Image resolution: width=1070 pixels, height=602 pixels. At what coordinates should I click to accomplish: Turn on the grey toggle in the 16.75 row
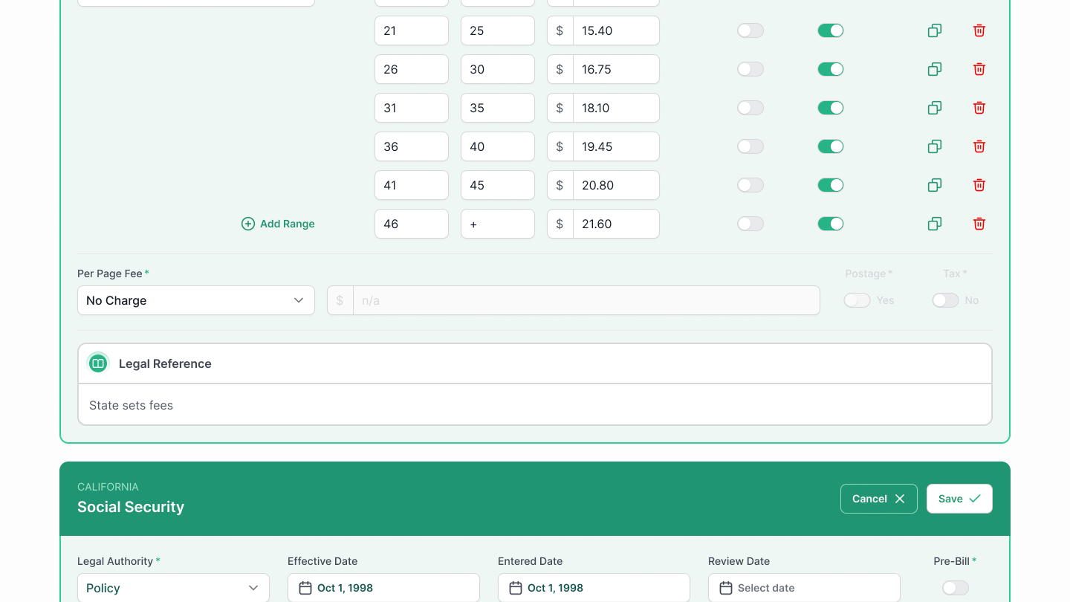[750, 69]
